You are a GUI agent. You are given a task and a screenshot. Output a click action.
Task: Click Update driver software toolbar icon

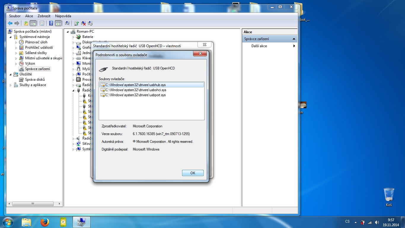click(76, 23)
